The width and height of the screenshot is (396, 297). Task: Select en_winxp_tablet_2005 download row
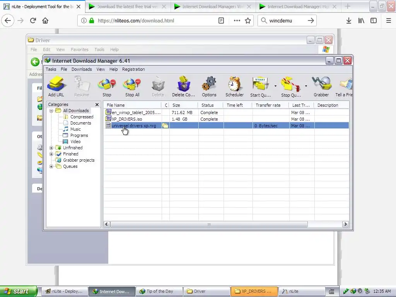click(x=226, y=113)
